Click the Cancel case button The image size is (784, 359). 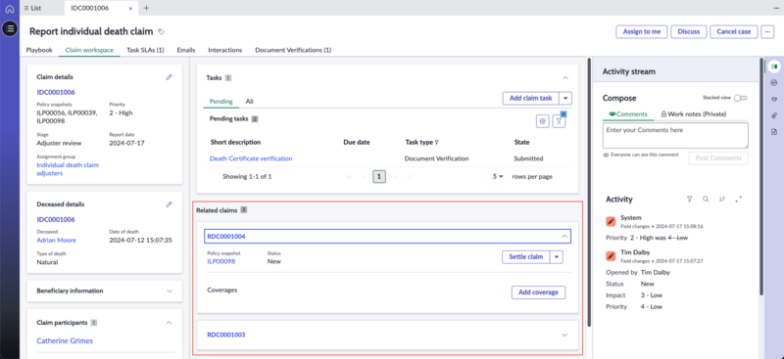click(x=733, y=31)
